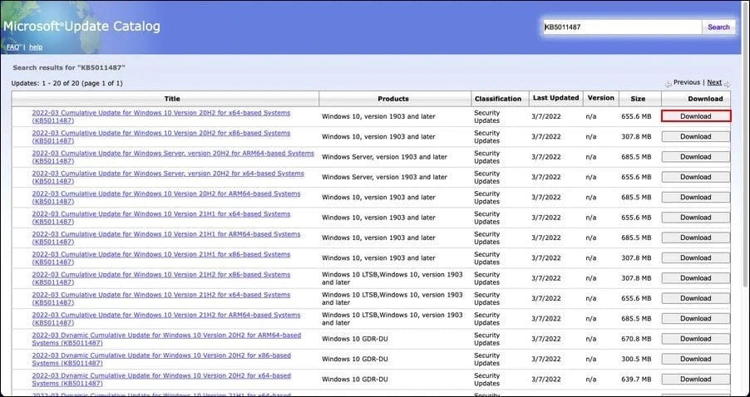
Task: Click the 639.7 MB size cell
Action: pyautogui.click(x=636, y=380)
